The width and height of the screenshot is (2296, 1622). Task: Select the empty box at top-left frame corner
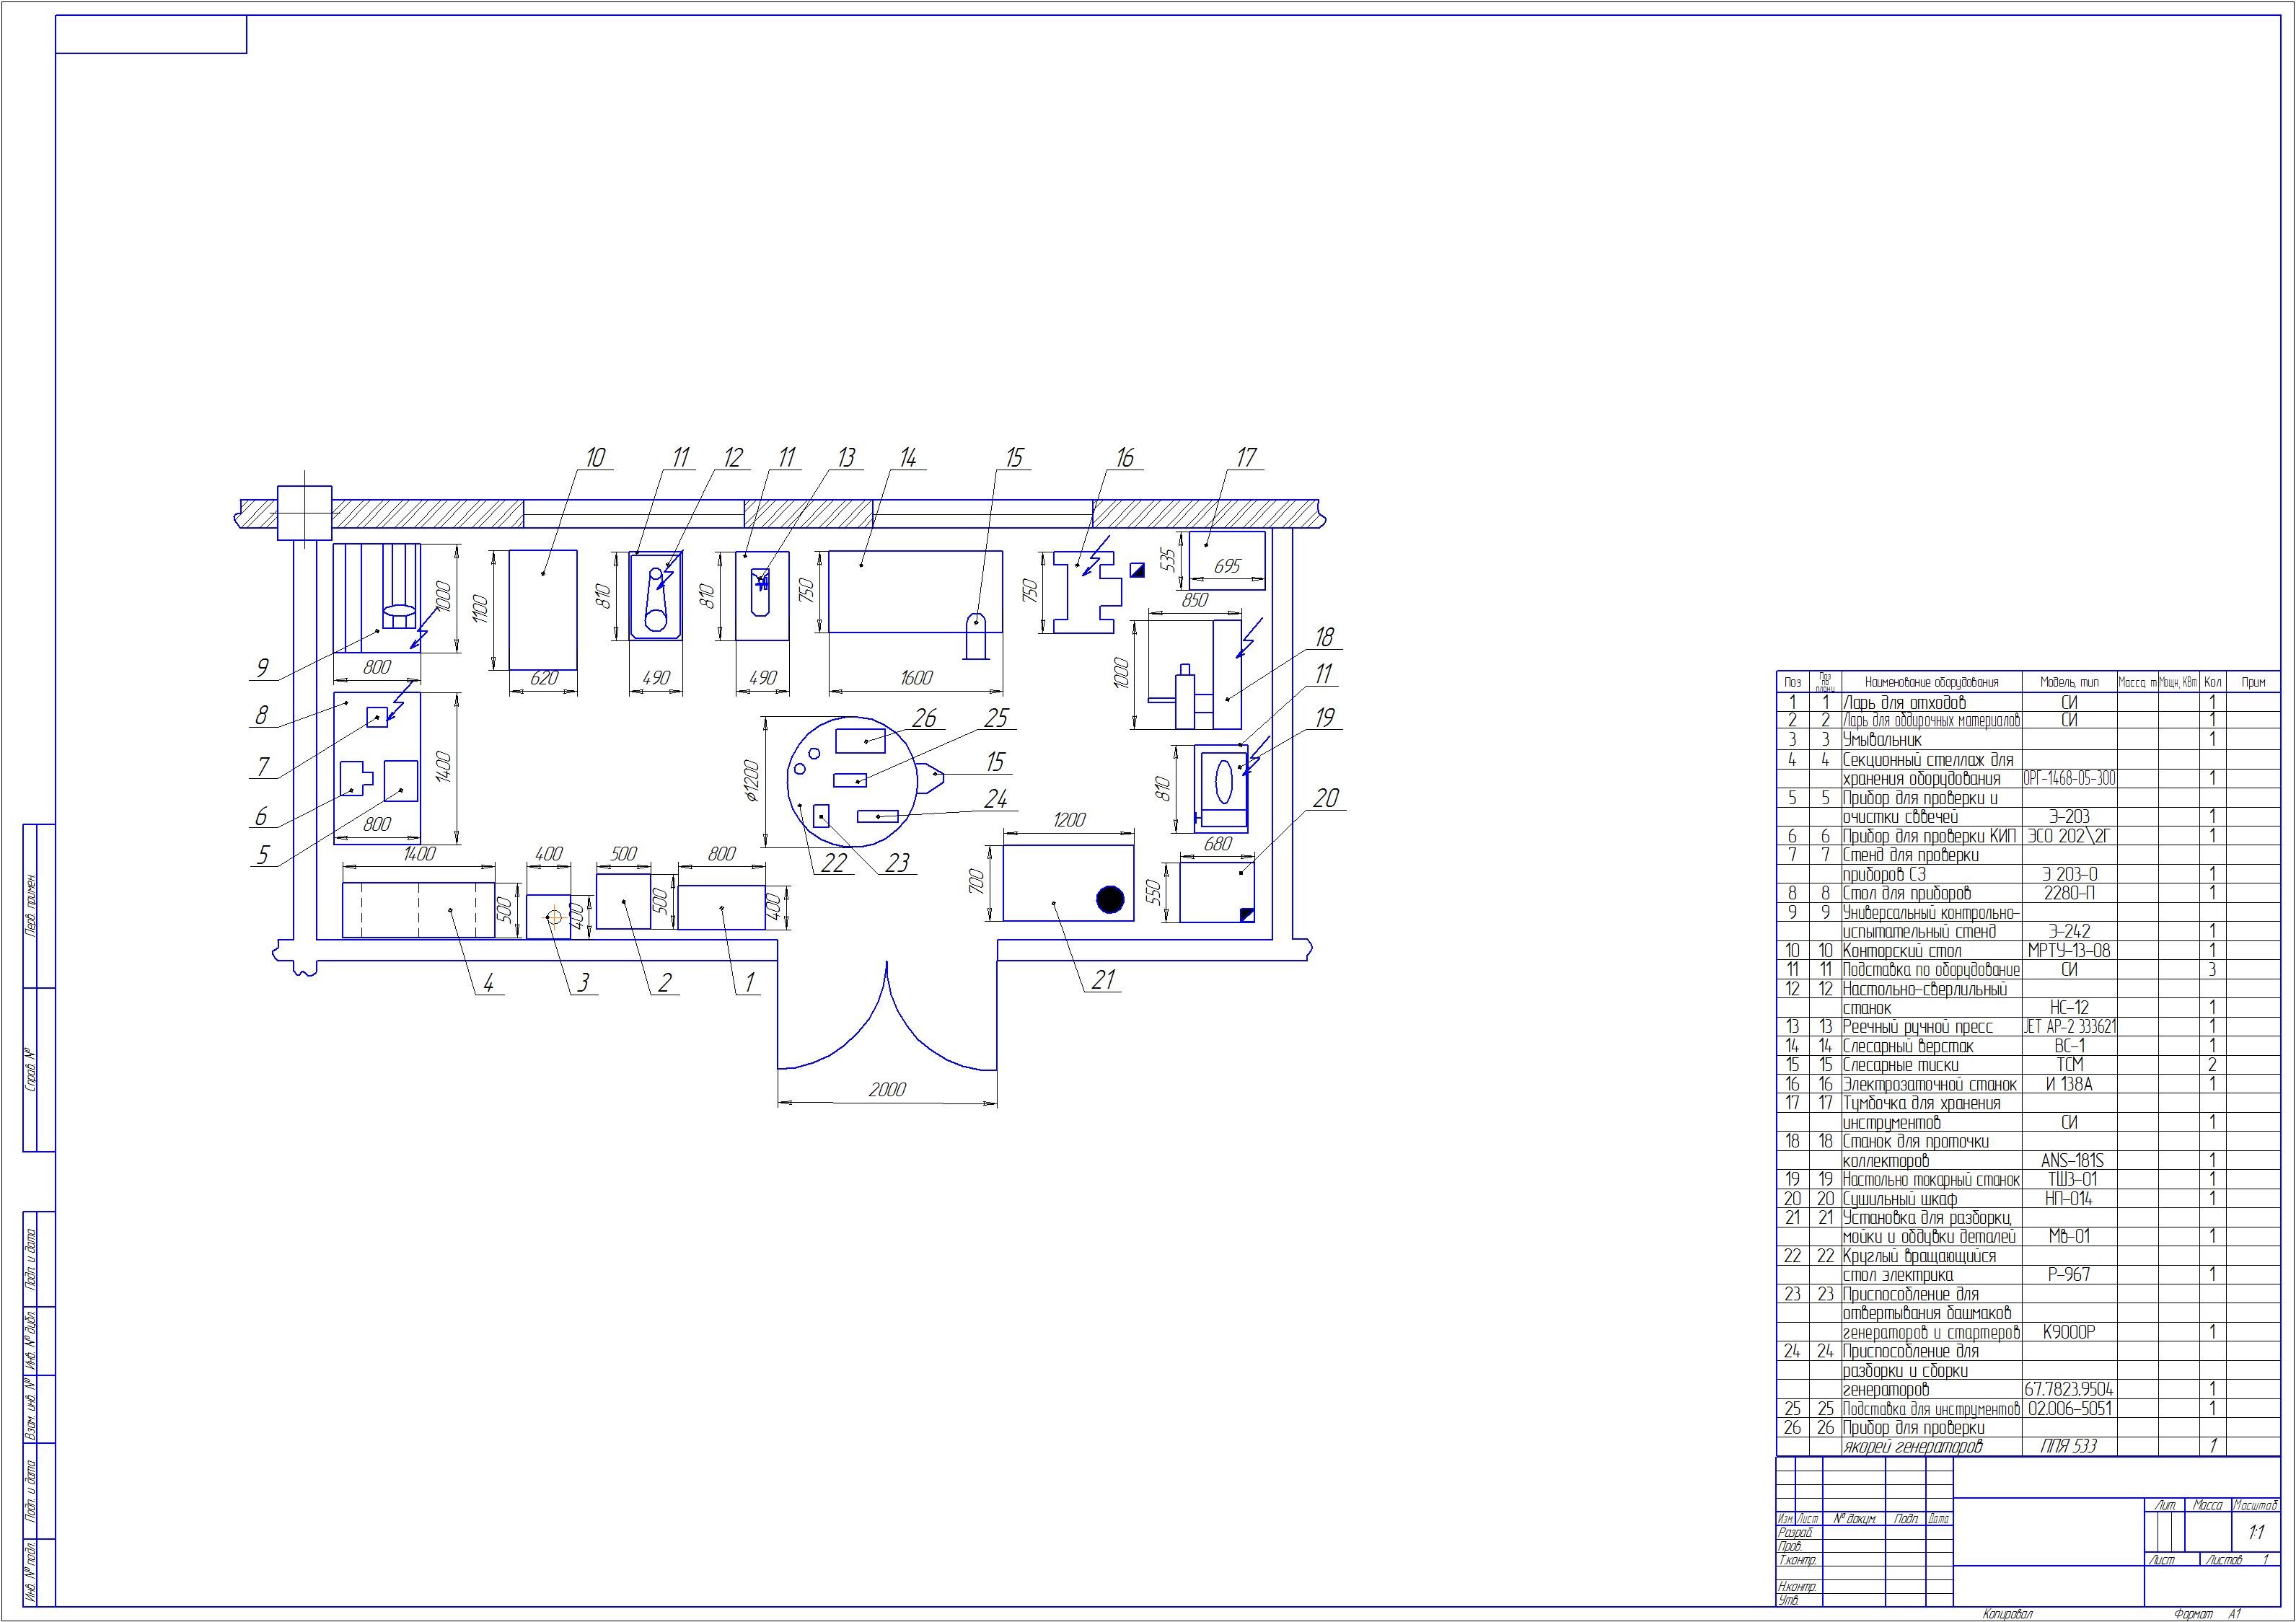[151, 34]
